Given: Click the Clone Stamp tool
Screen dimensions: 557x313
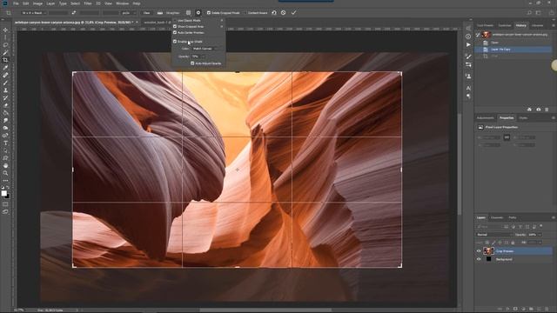Looking at the screenshot, I should coord(5,90).
